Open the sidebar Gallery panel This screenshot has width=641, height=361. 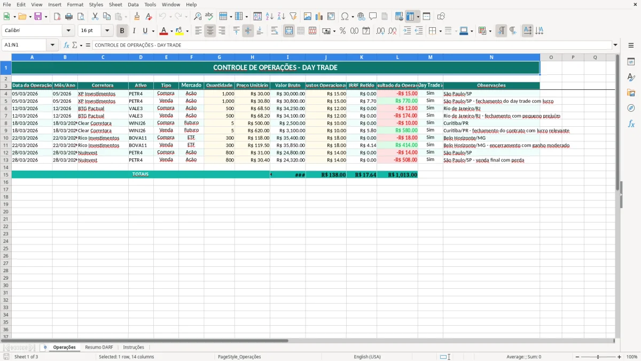click(x=631, y=93)
